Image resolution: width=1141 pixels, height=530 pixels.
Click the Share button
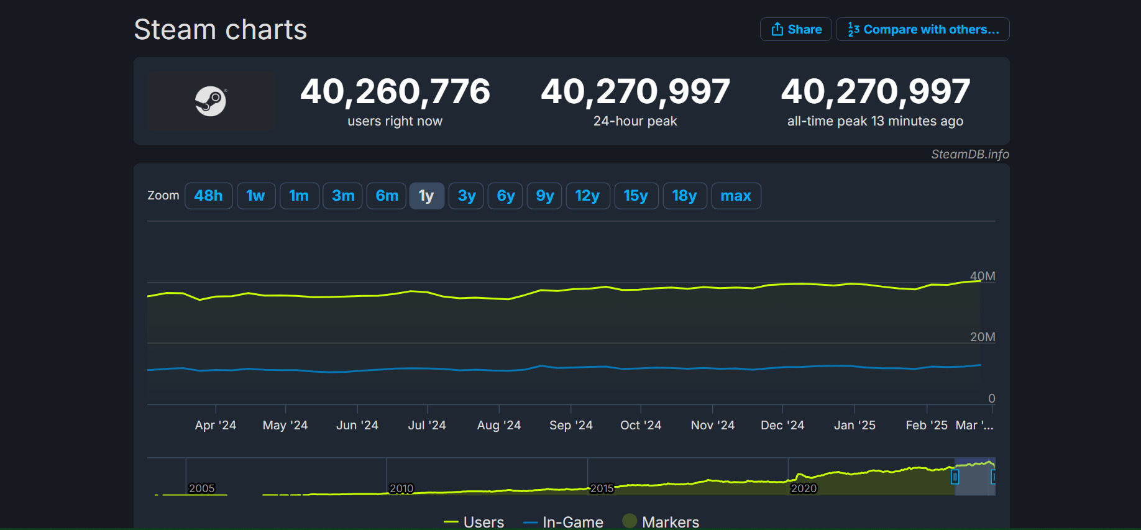[795, 29]
